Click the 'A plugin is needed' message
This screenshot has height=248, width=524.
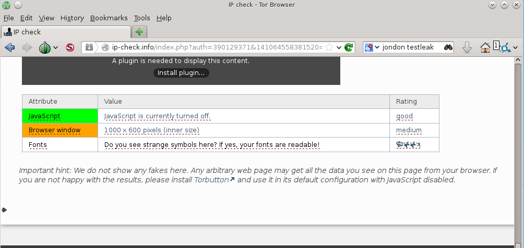coord(181,61)
